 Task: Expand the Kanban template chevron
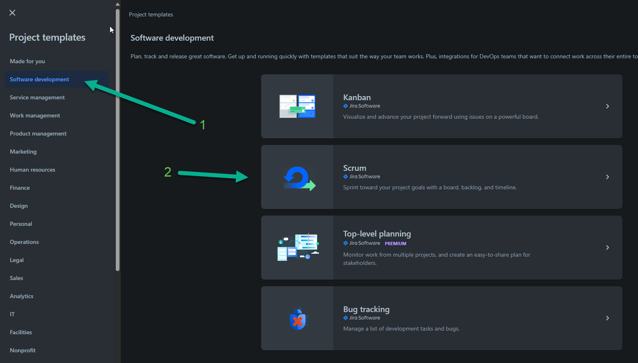[607, 106]
